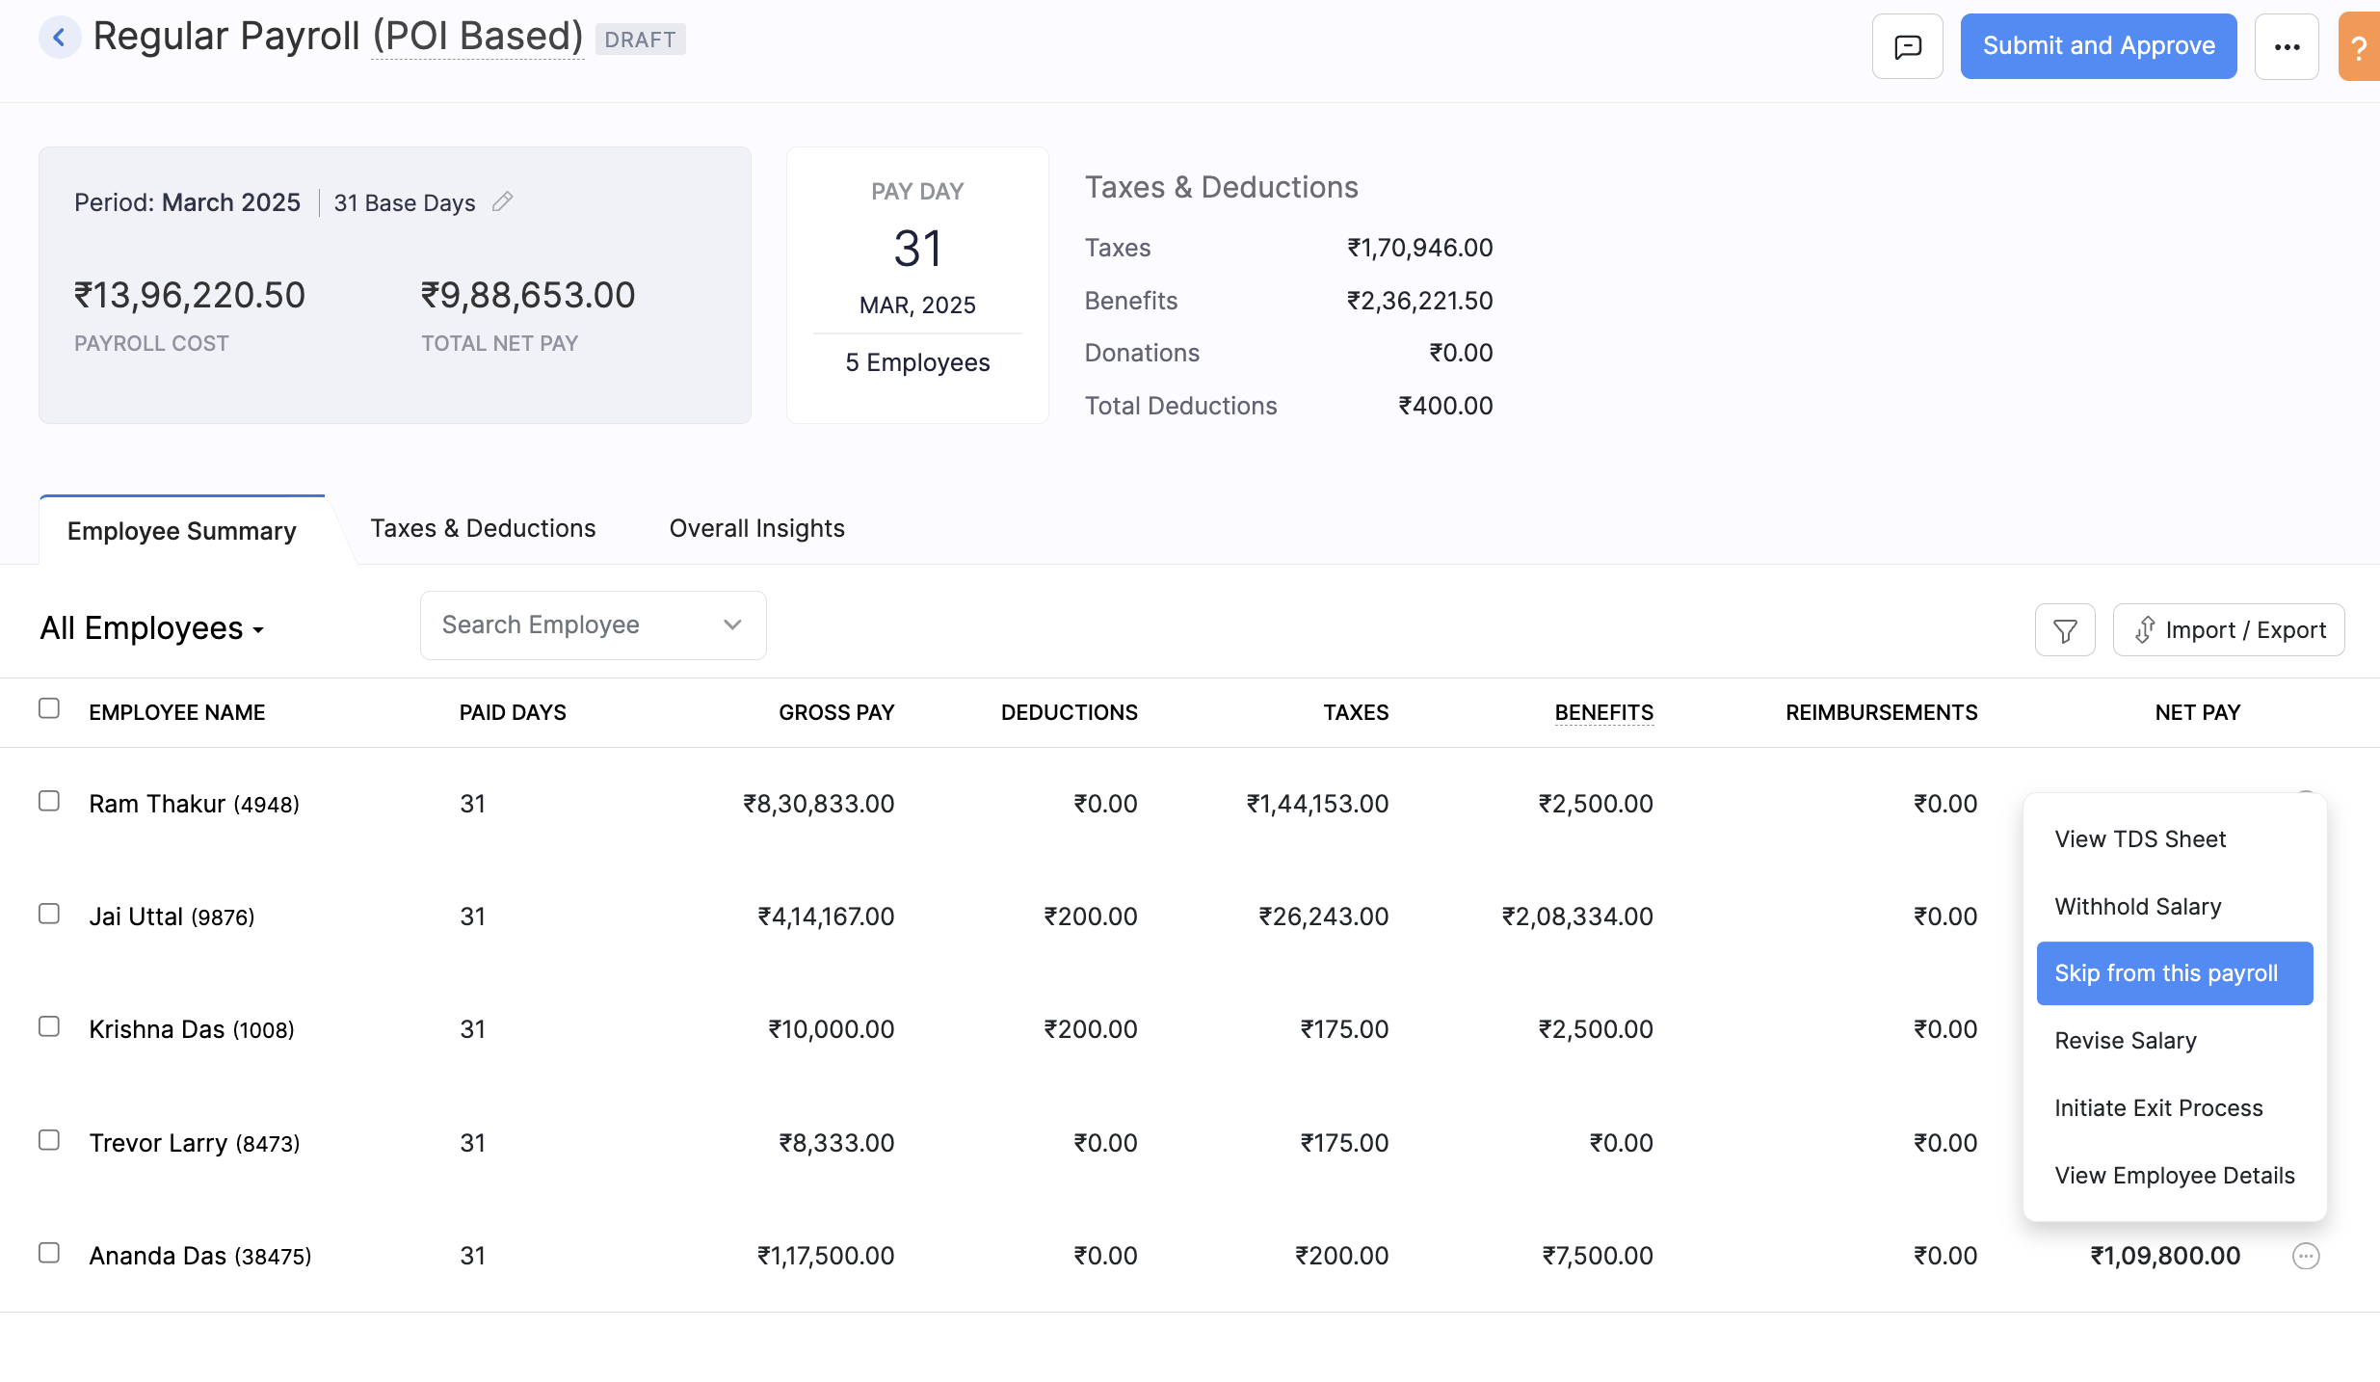
Task: Click Ananda Das row options icon
Action: (x=2305, y=1256)
